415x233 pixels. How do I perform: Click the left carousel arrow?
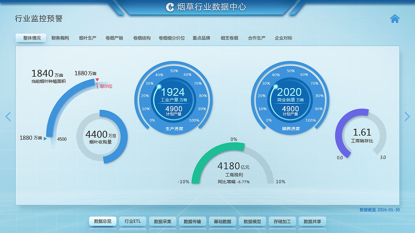point(8,116)
